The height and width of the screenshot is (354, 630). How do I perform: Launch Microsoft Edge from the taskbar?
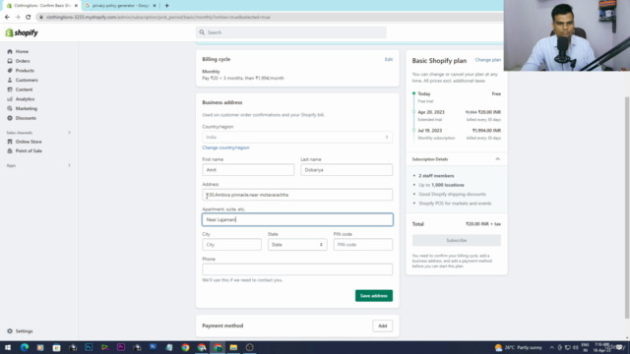[25, 347]
